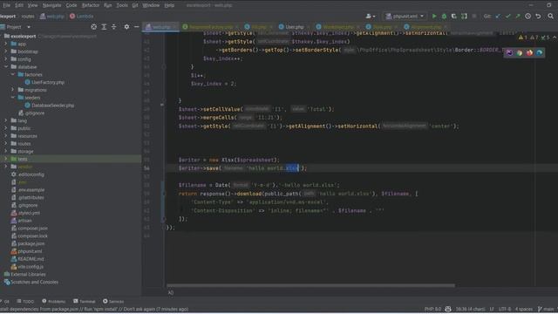Open the Tools menu

[122, 5]
